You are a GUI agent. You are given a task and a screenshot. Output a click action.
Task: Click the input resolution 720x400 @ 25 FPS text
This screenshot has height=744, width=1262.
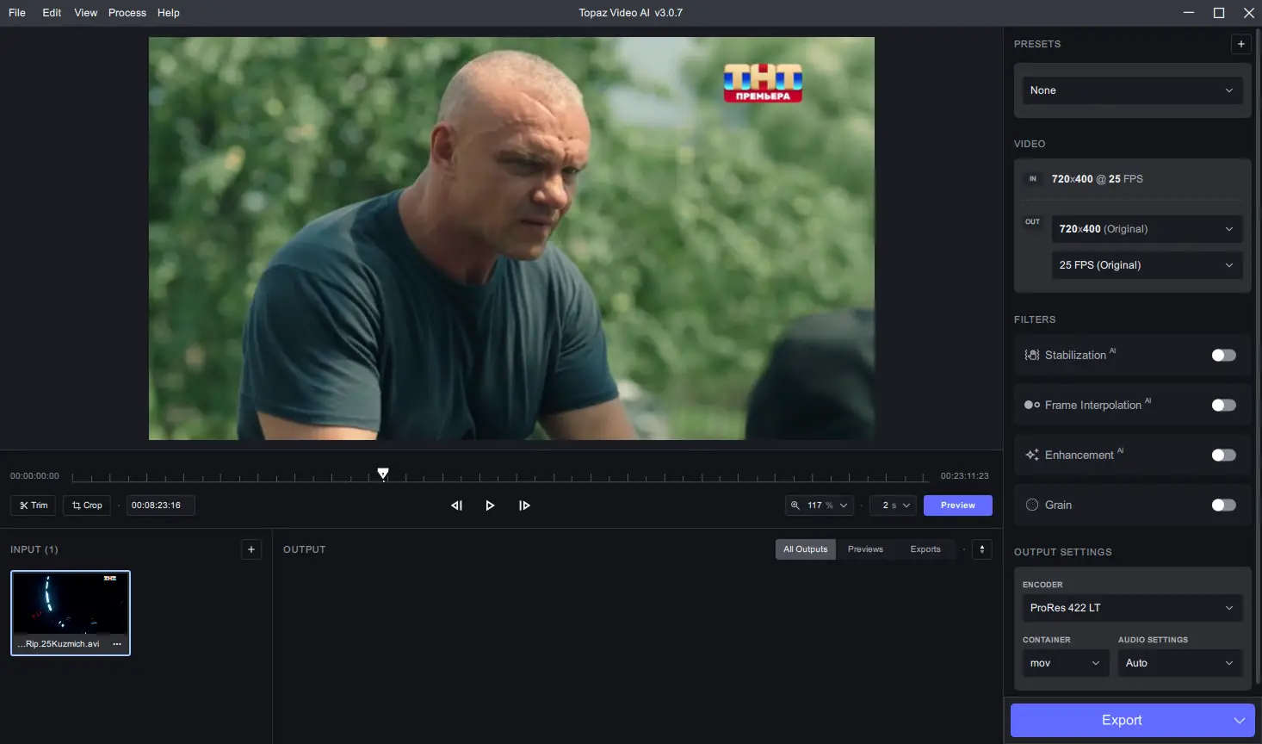pos(1098,179)
